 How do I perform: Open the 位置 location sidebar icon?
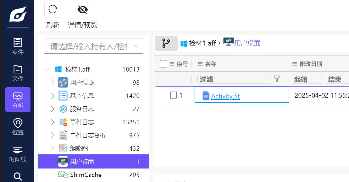pyautogui.click(x=18, y=126)
